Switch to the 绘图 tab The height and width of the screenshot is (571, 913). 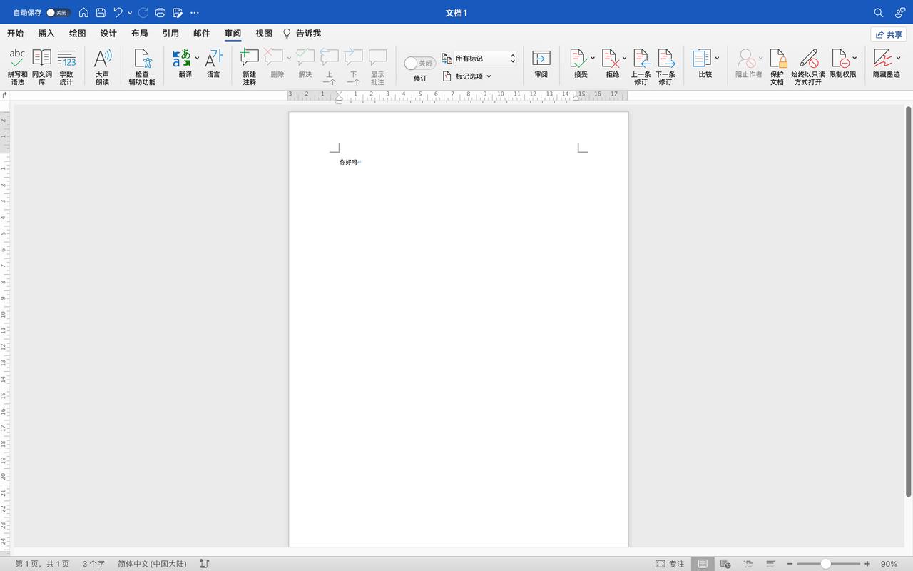pos(77,34)
